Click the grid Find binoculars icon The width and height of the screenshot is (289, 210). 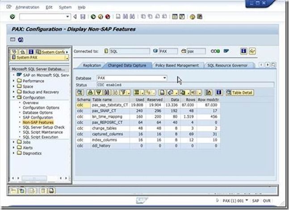(107, 92)
